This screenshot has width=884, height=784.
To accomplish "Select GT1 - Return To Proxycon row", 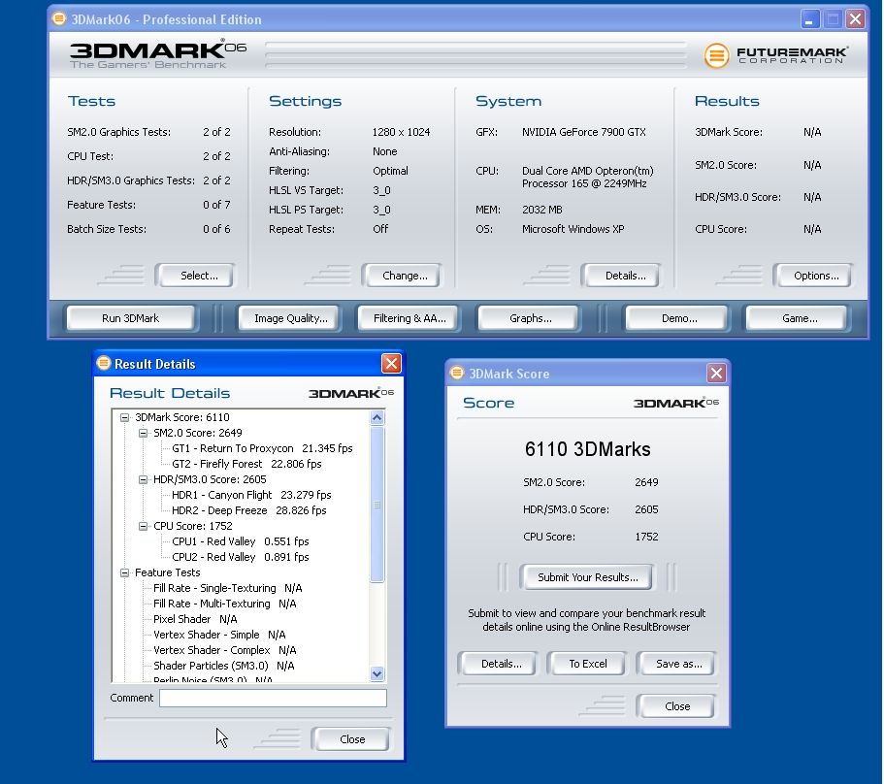I will click(262, 448).
